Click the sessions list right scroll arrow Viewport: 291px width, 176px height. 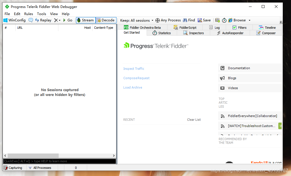(x=114, y=155)
